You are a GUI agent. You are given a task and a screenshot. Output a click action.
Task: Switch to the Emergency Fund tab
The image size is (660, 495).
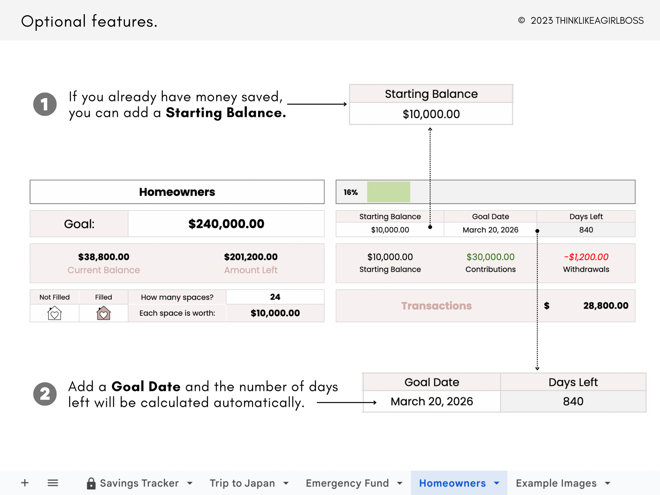click(x=347, y=483)
